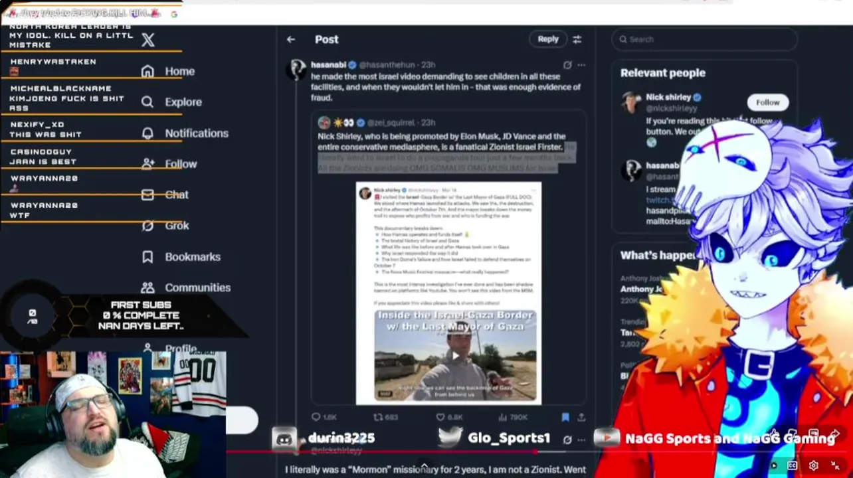Toggle the autoplay switch in player
Image resolution: width=853 pixels, height=478 pixels.
[773, 465]
